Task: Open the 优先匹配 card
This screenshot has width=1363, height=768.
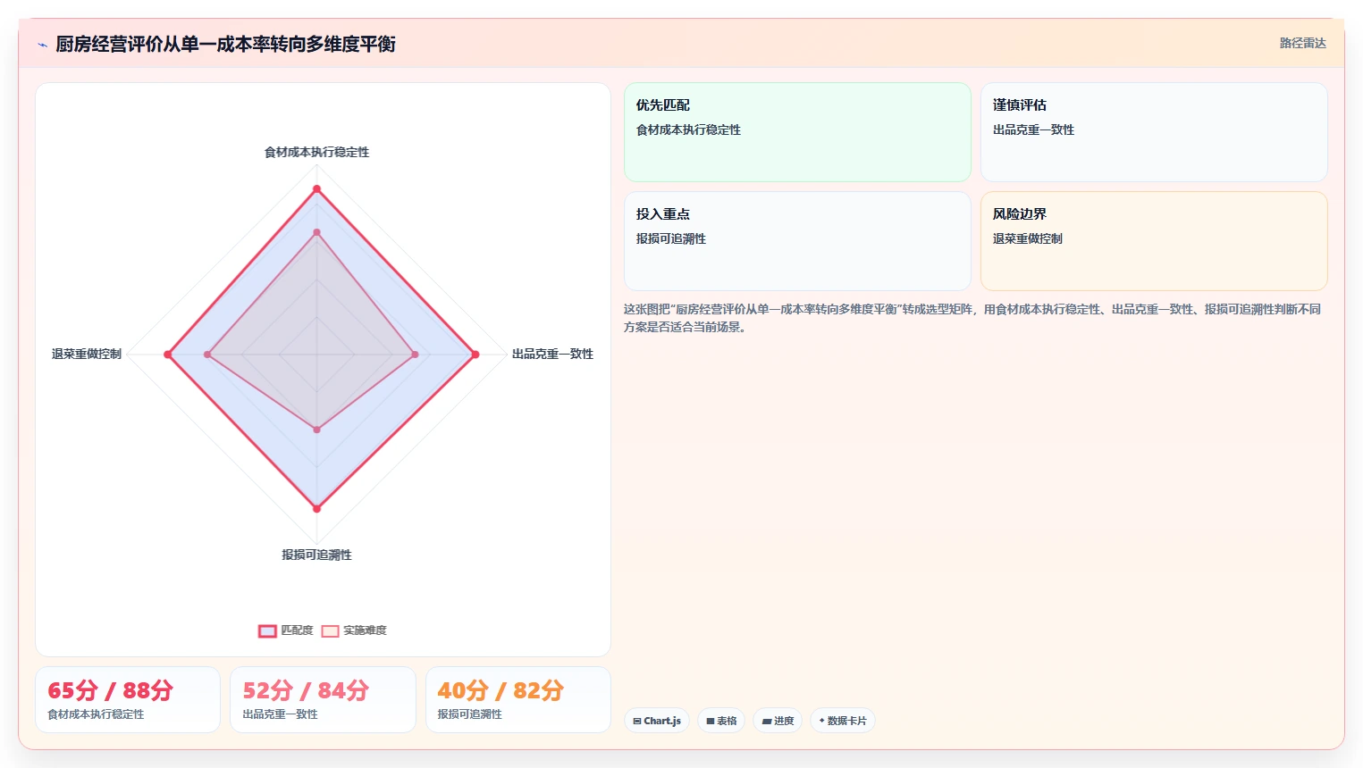Action: (x=797, y=132)
